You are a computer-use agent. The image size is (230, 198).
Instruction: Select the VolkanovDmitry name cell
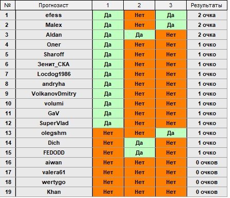pyautogui.click(x=54, y=94)
